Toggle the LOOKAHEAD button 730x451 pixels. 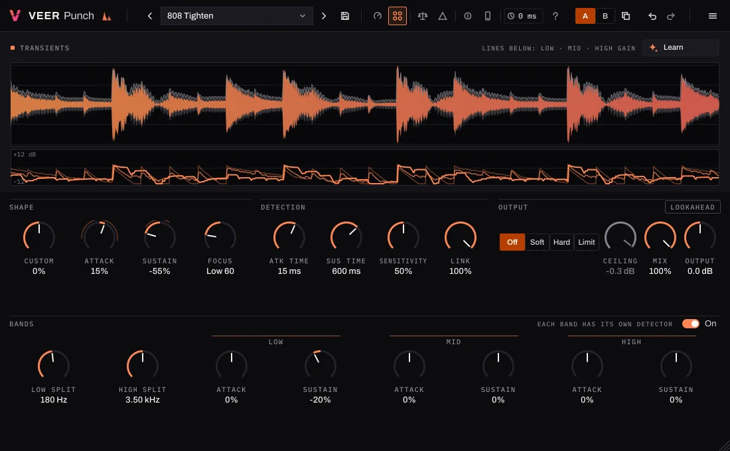[x=693, y=207]
